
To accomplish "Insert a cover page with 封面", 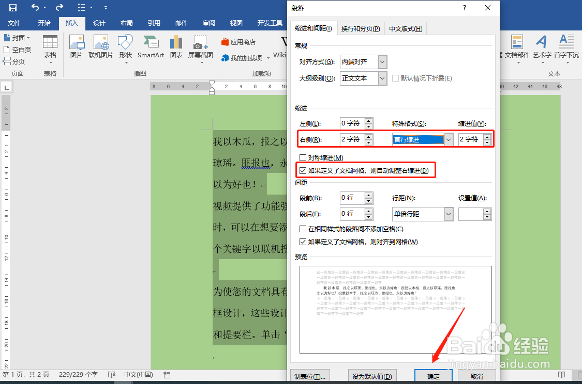I will pos(17,37).
